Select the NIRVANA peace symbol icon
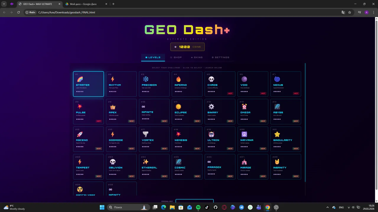Screen dimensions: 378x212 (x=244, y=134)
